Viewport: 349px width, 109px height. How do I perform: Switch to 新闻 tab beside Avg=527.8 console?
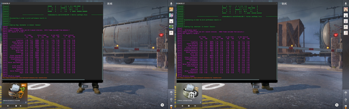coord(110,4)
